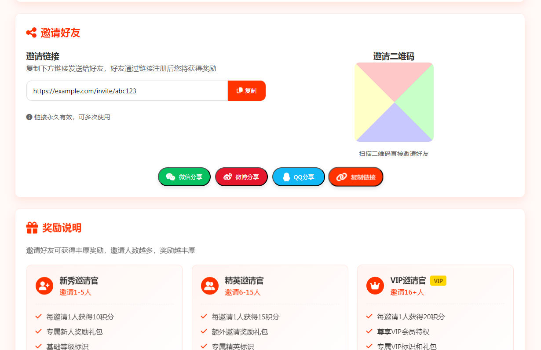The image size is (541, 350).
Task: Click the checkmark beside 额外邀请奖励礼包
Action: point(203,332)
